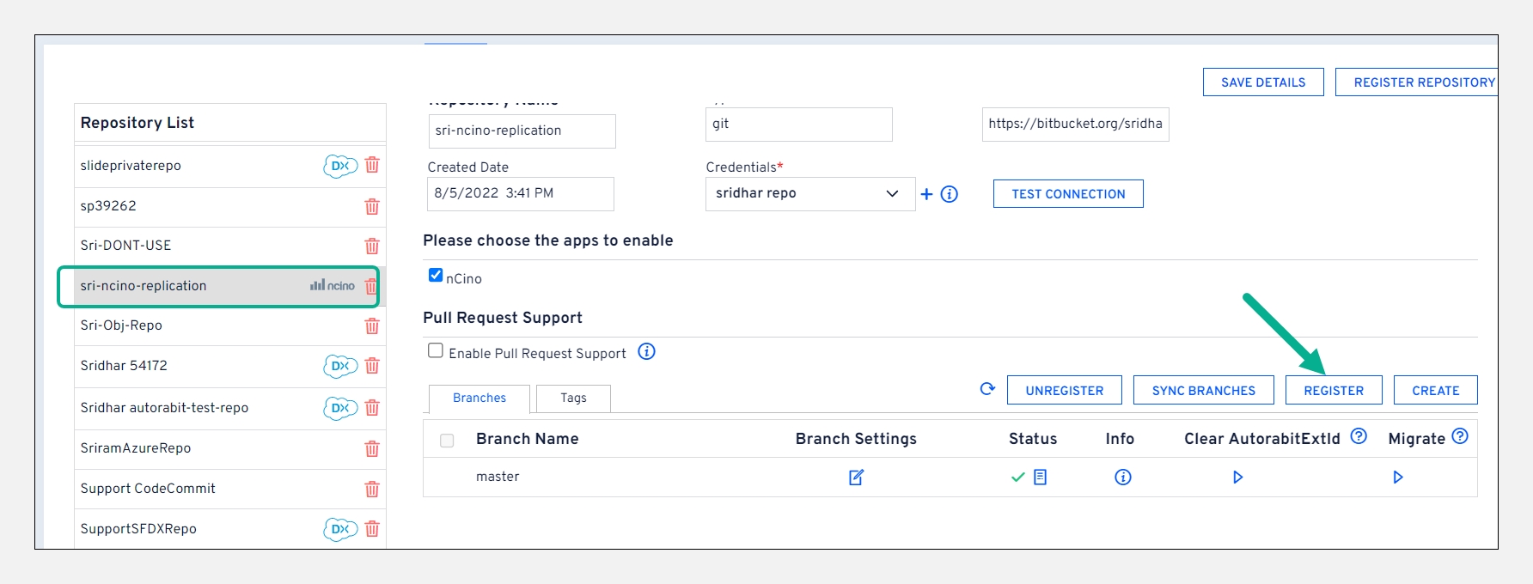The width and height of the screenshot is (1533, 584).
Task: Run Clear AutorabitExtId for master branch
Action: tap(1237, 478)
